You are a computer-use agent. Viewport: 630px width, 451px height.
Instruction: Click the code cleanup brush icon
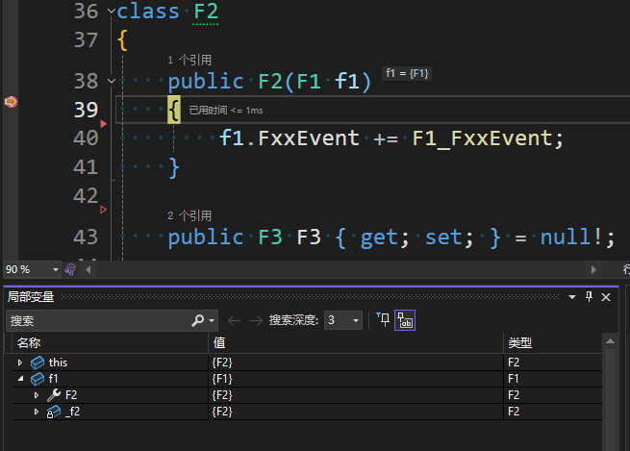pos(71,269)
